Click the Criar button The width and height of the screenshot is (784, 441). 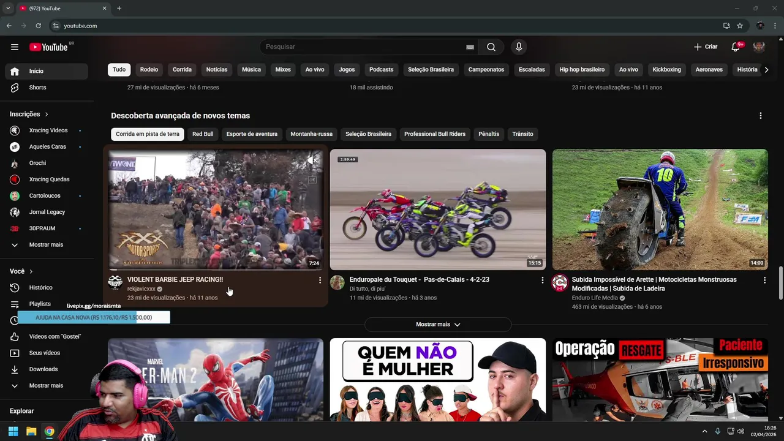click(x=706, y=47)
